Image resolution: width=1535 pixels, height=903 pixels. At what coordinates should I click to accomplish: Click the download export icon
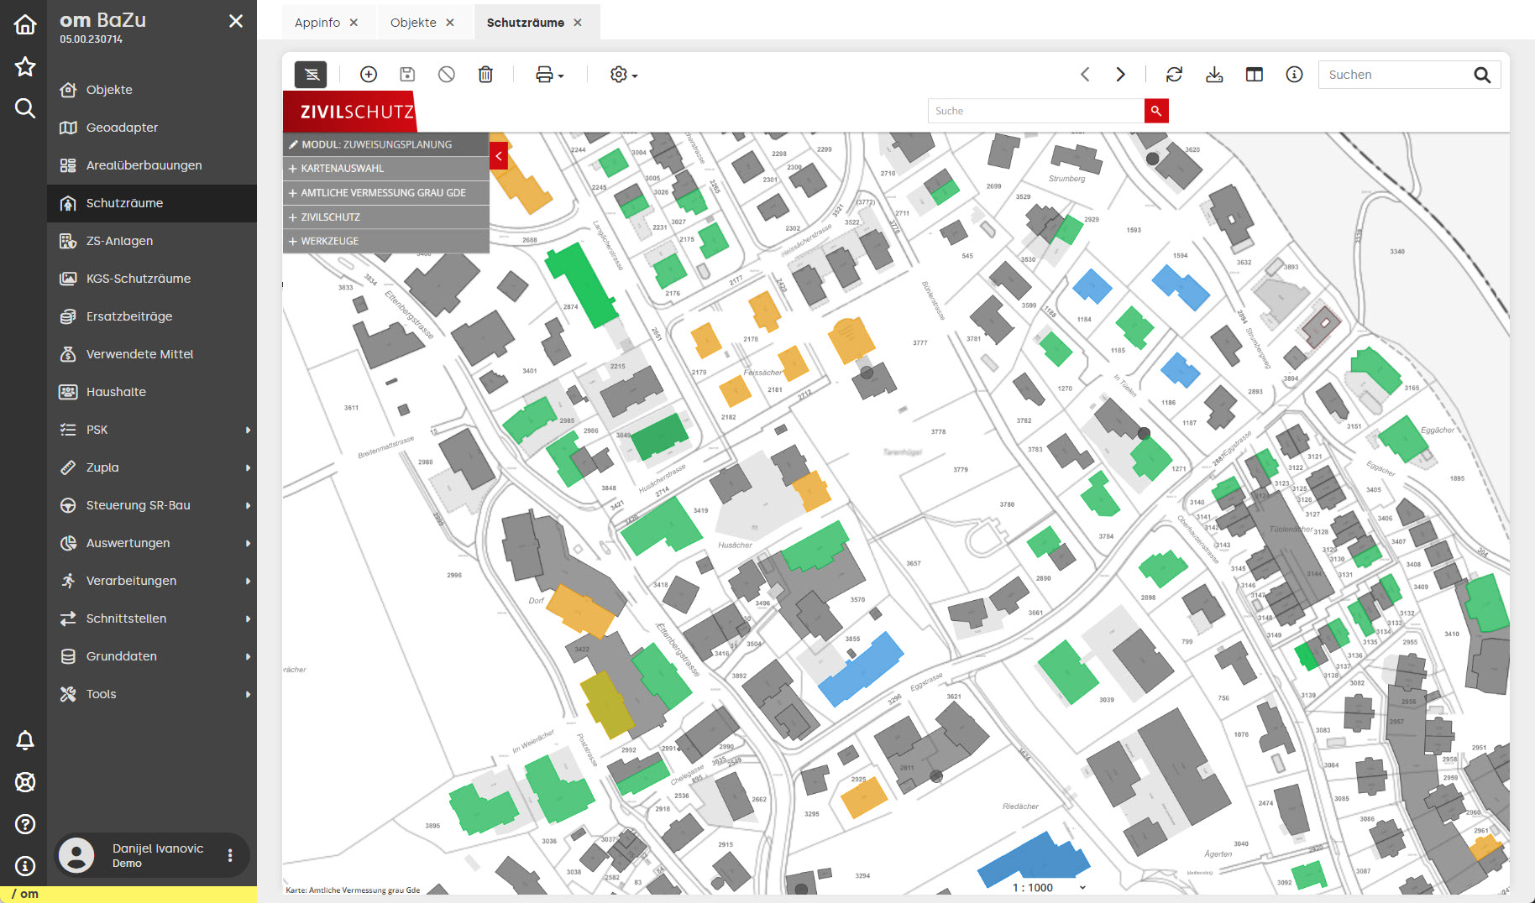pos(1214,75)
